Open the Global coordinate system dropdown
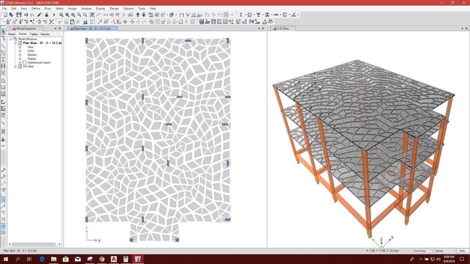 pos(445,251)
